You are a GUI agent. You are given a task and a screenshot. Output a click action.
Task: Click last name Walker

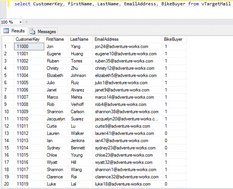77,133
